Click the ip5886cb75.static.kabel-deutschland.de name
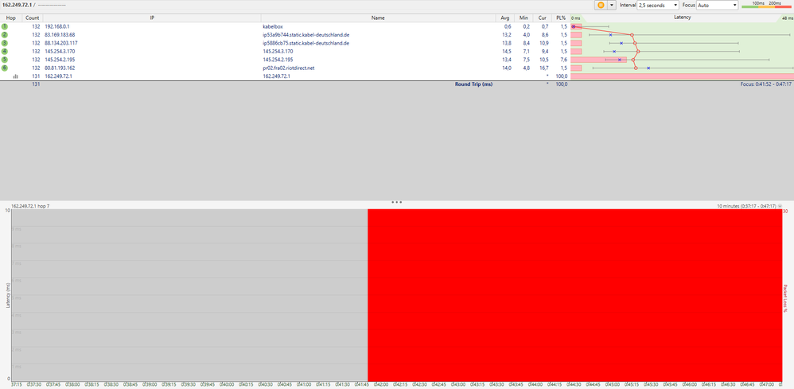 click(x=306, y=43)
